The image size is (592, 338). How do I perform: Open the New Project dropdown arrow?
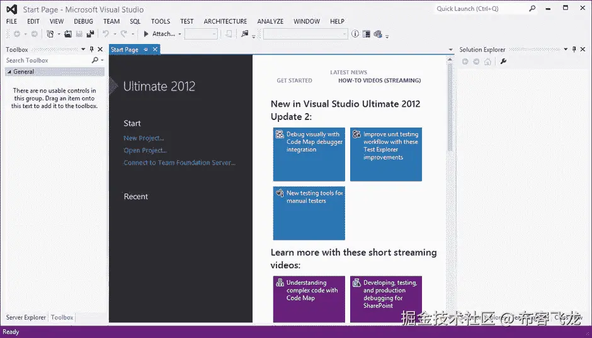click(59, 34)
